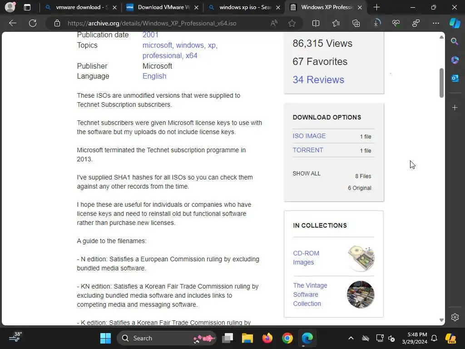
Task: Open the Edge profile avatar icon
Action: 10,7
